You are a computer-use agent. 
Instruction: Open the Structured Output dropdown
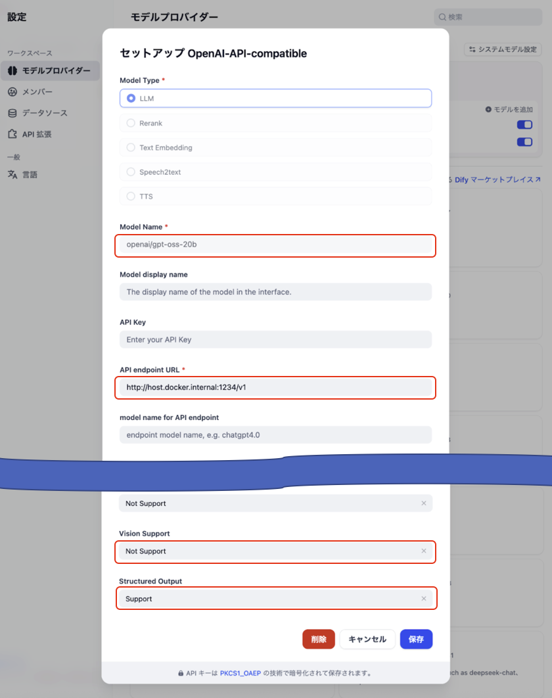coord(275,599)
